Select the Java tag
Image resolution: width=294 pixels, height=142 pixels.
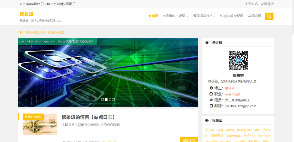pos(220,130)
